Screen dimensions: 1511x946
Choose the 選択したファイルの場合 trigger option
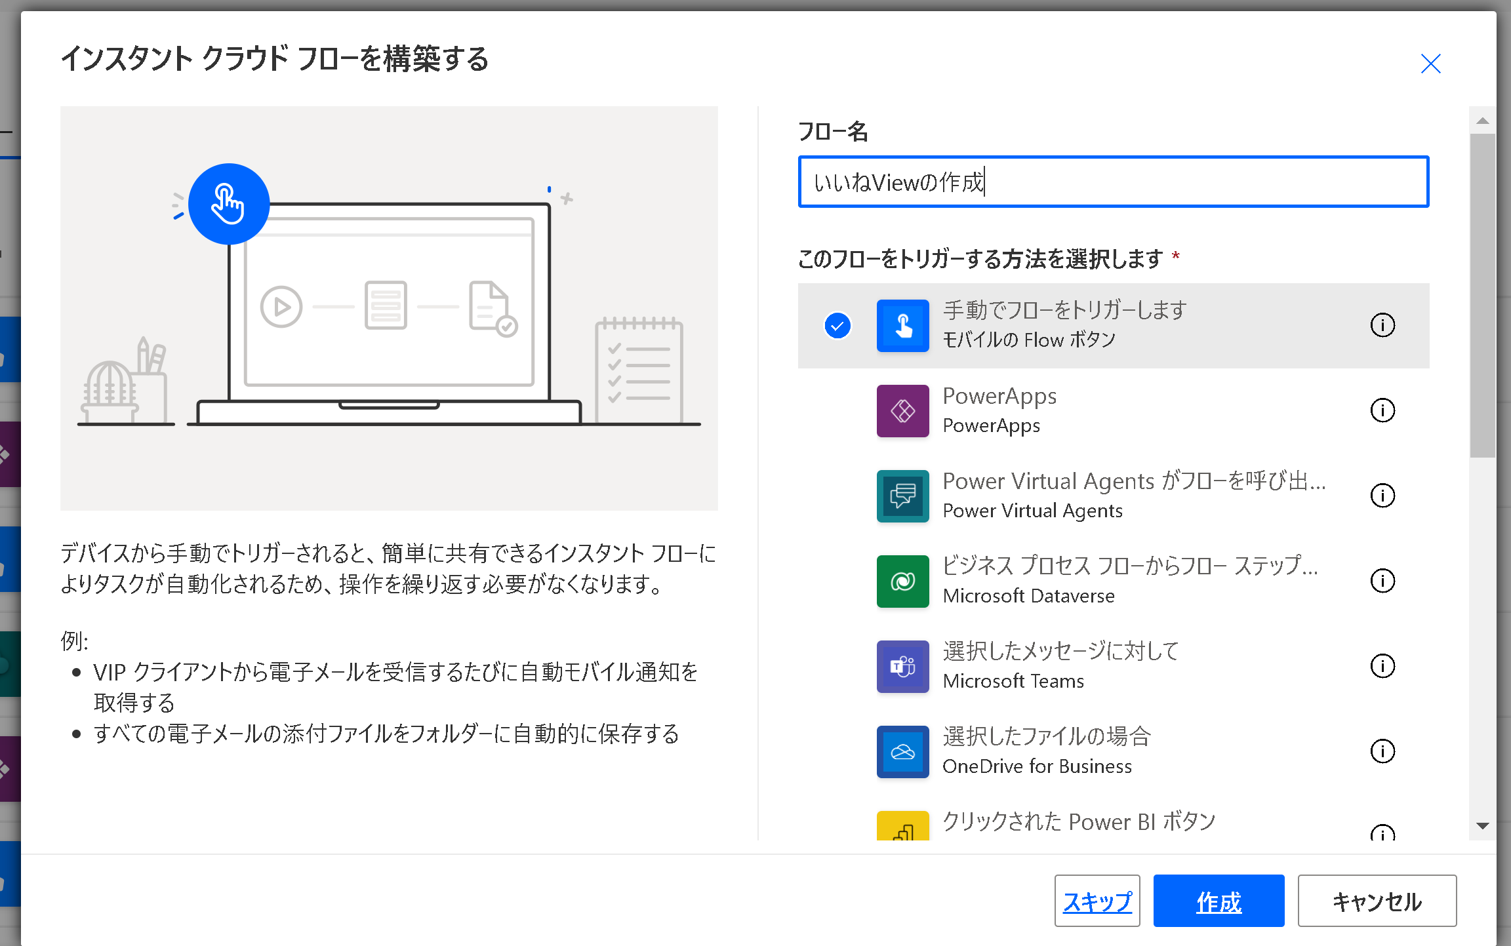point(1047,737)
